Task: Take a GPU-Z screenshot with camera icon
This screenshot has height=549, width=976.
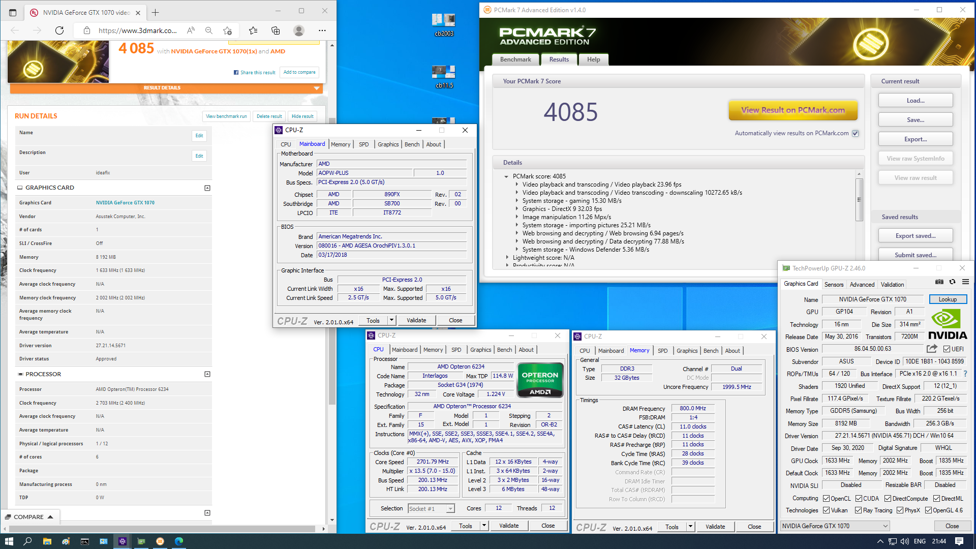Action: [x=939, y=282]
